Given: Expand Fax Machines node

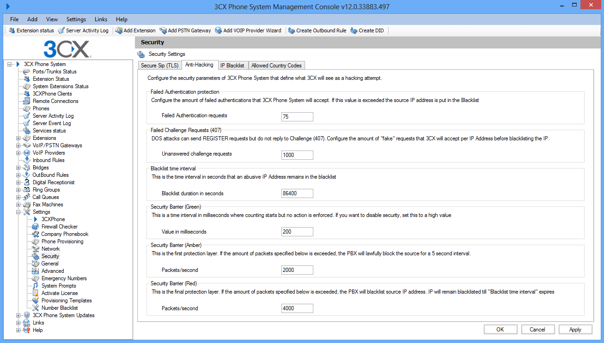Looking at the screenshot, I should (x=18, y=205).
